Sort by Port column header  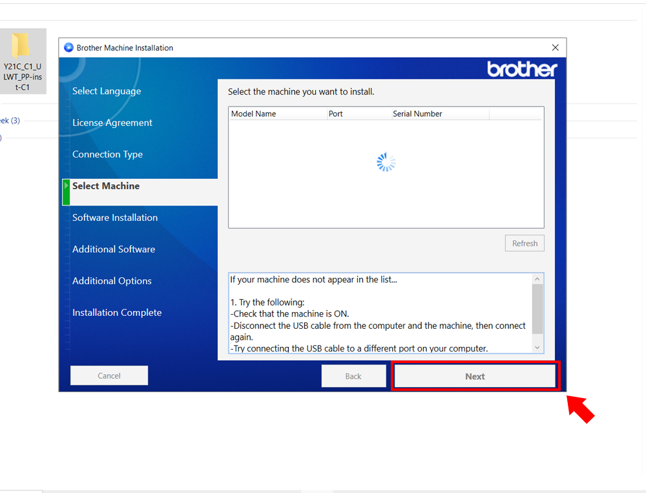359,114
